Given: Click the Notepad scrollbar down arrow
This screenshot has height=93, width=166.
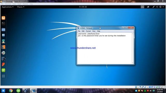Looking at the screenshot, I should pos(133,63).
